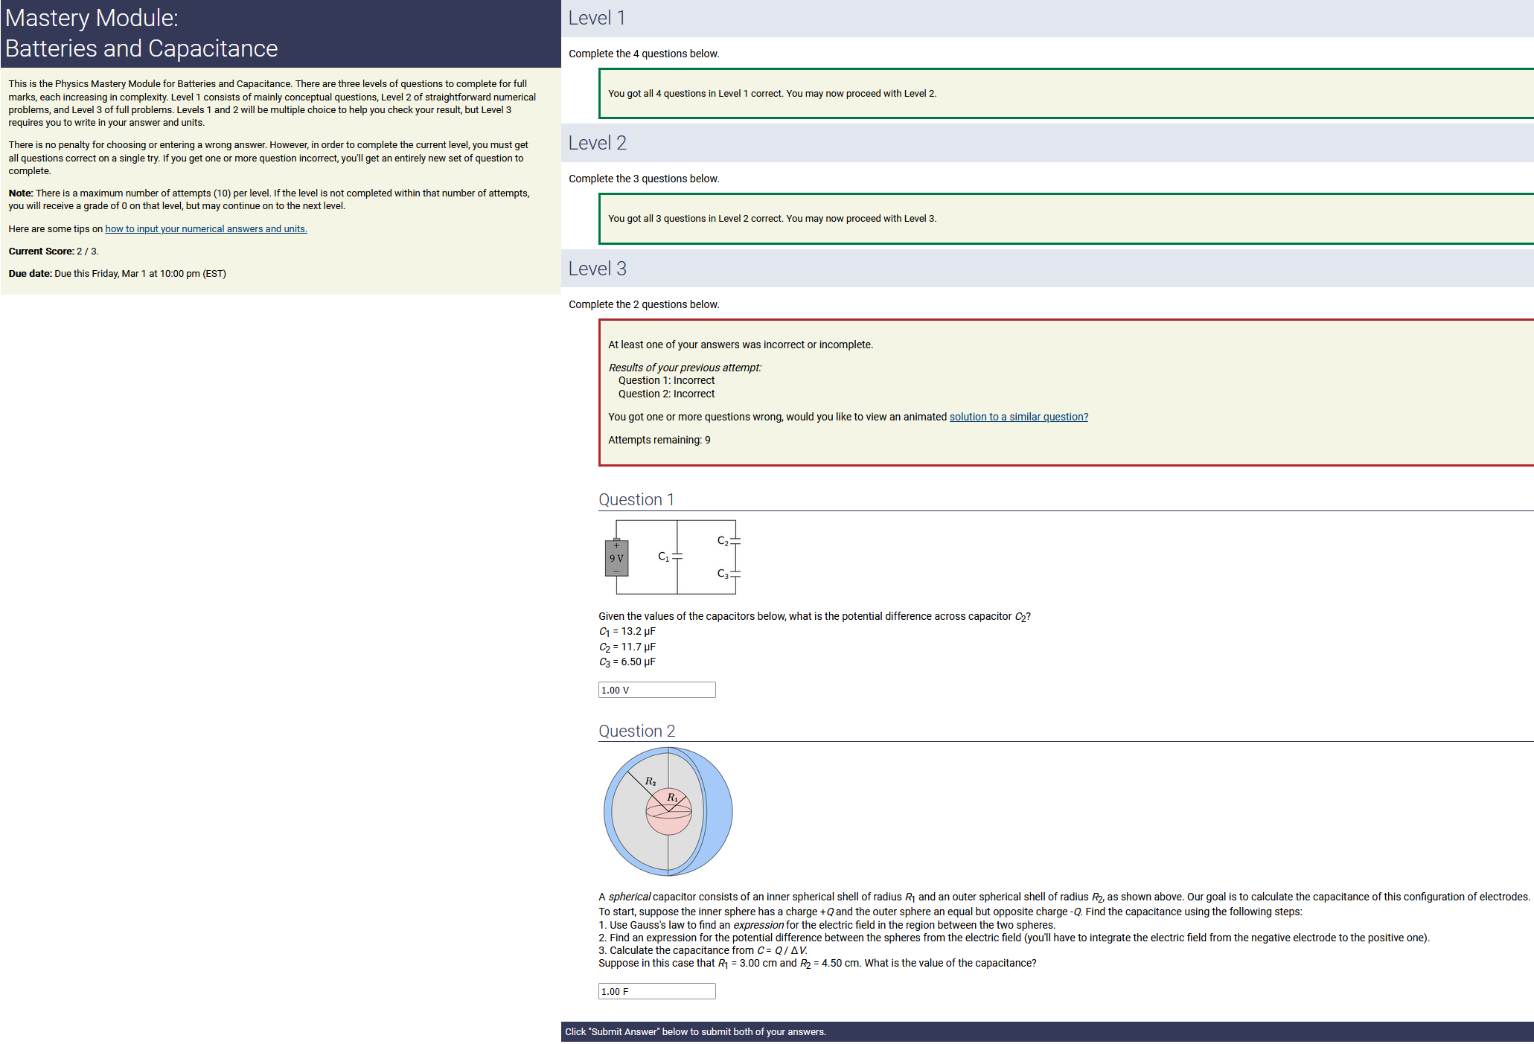Screen dimensions: 1534x1044
Task: Click the Question 1 answer field containing 1.00 V
Action: [x=656, y=690]
